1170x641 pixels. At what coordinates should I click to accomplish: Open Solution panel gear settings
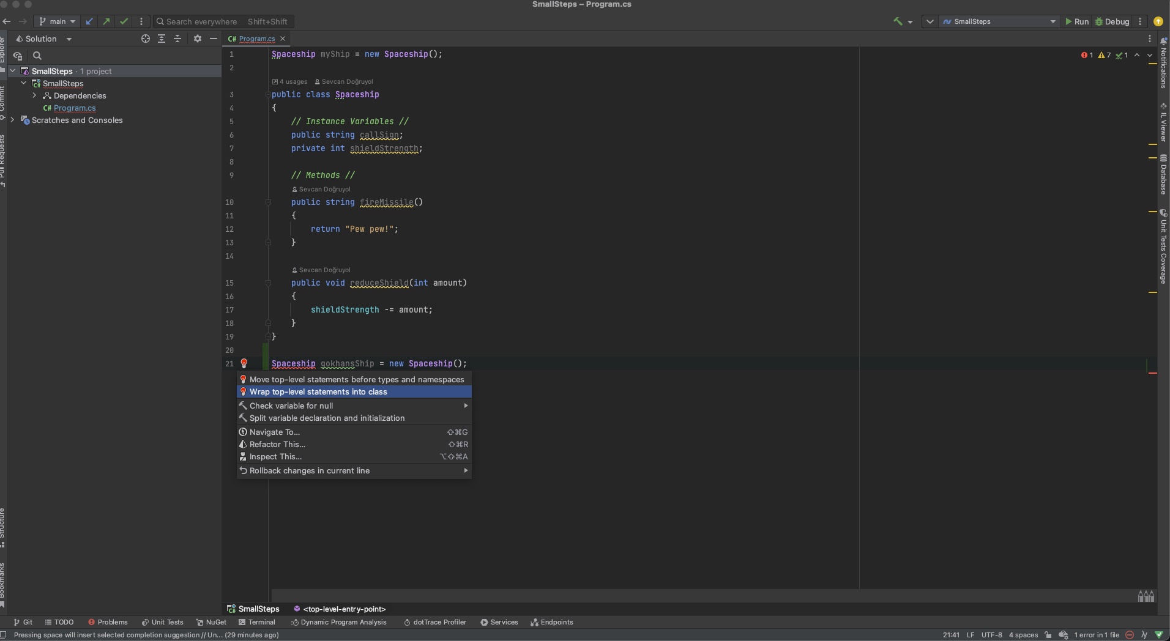[x=197, y=39]
